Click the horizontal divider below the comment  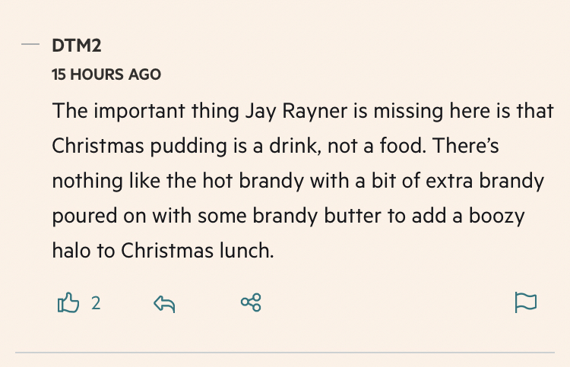285,353
